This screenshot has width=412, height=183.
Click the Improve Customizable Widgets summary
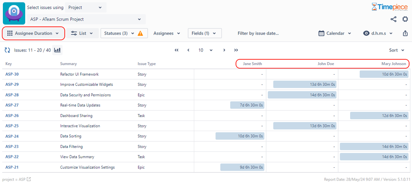(x=87, y=84)
